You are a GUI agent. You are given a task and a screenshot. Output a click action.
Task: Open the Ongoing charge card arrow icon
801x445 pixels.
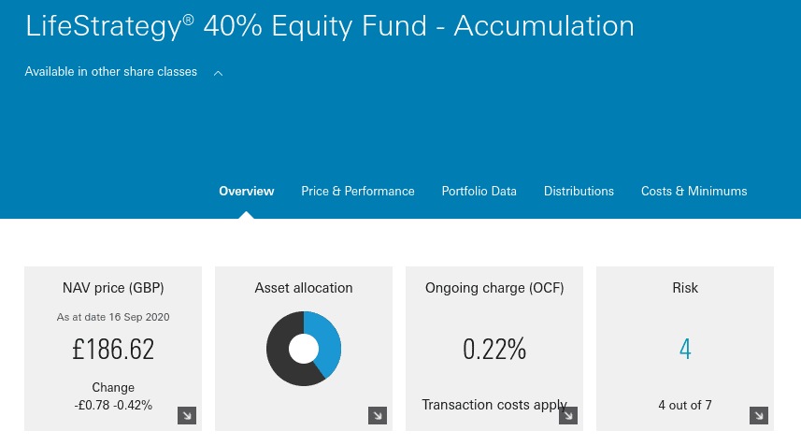(568, 415)
